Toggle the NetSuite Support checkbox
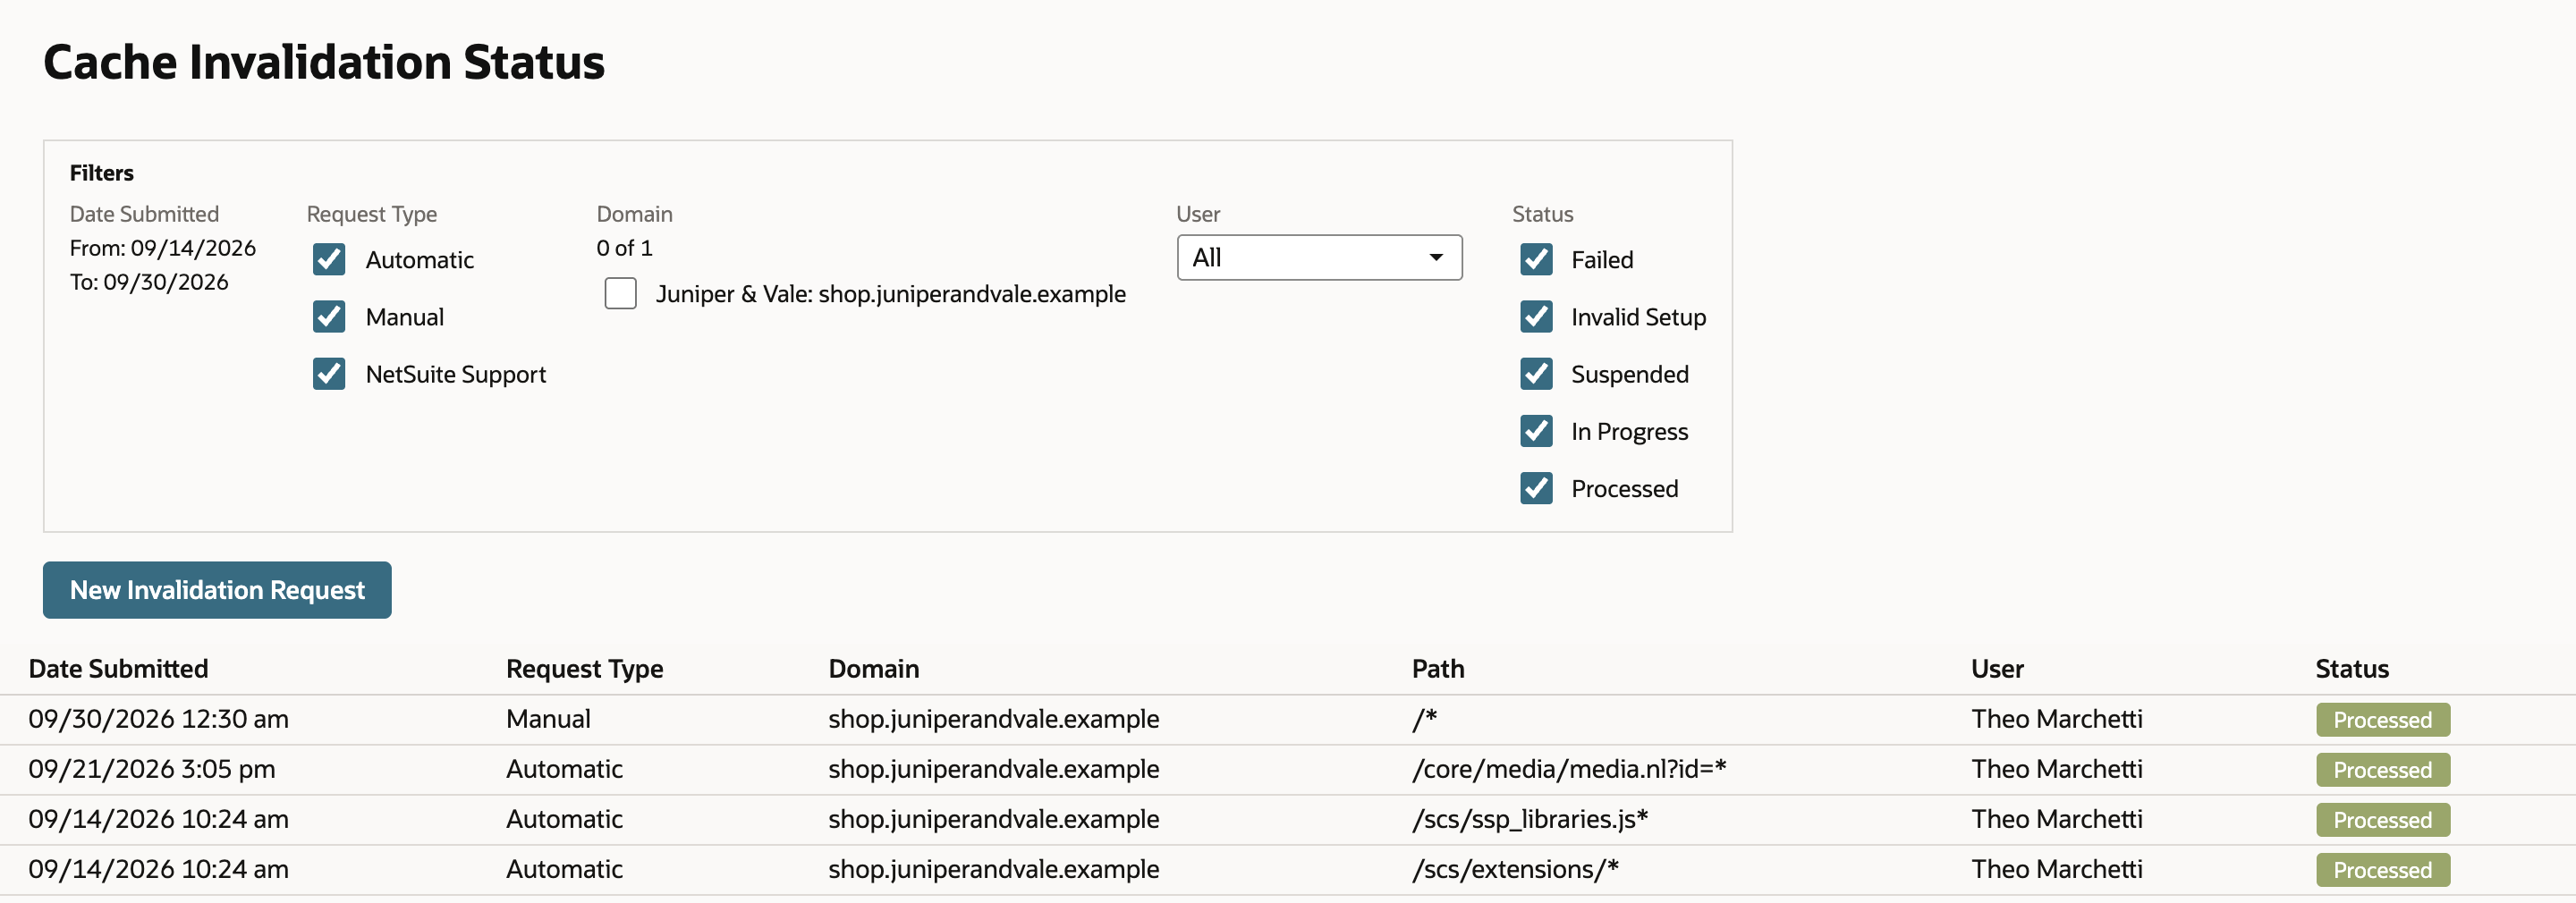 coord(329,374)
